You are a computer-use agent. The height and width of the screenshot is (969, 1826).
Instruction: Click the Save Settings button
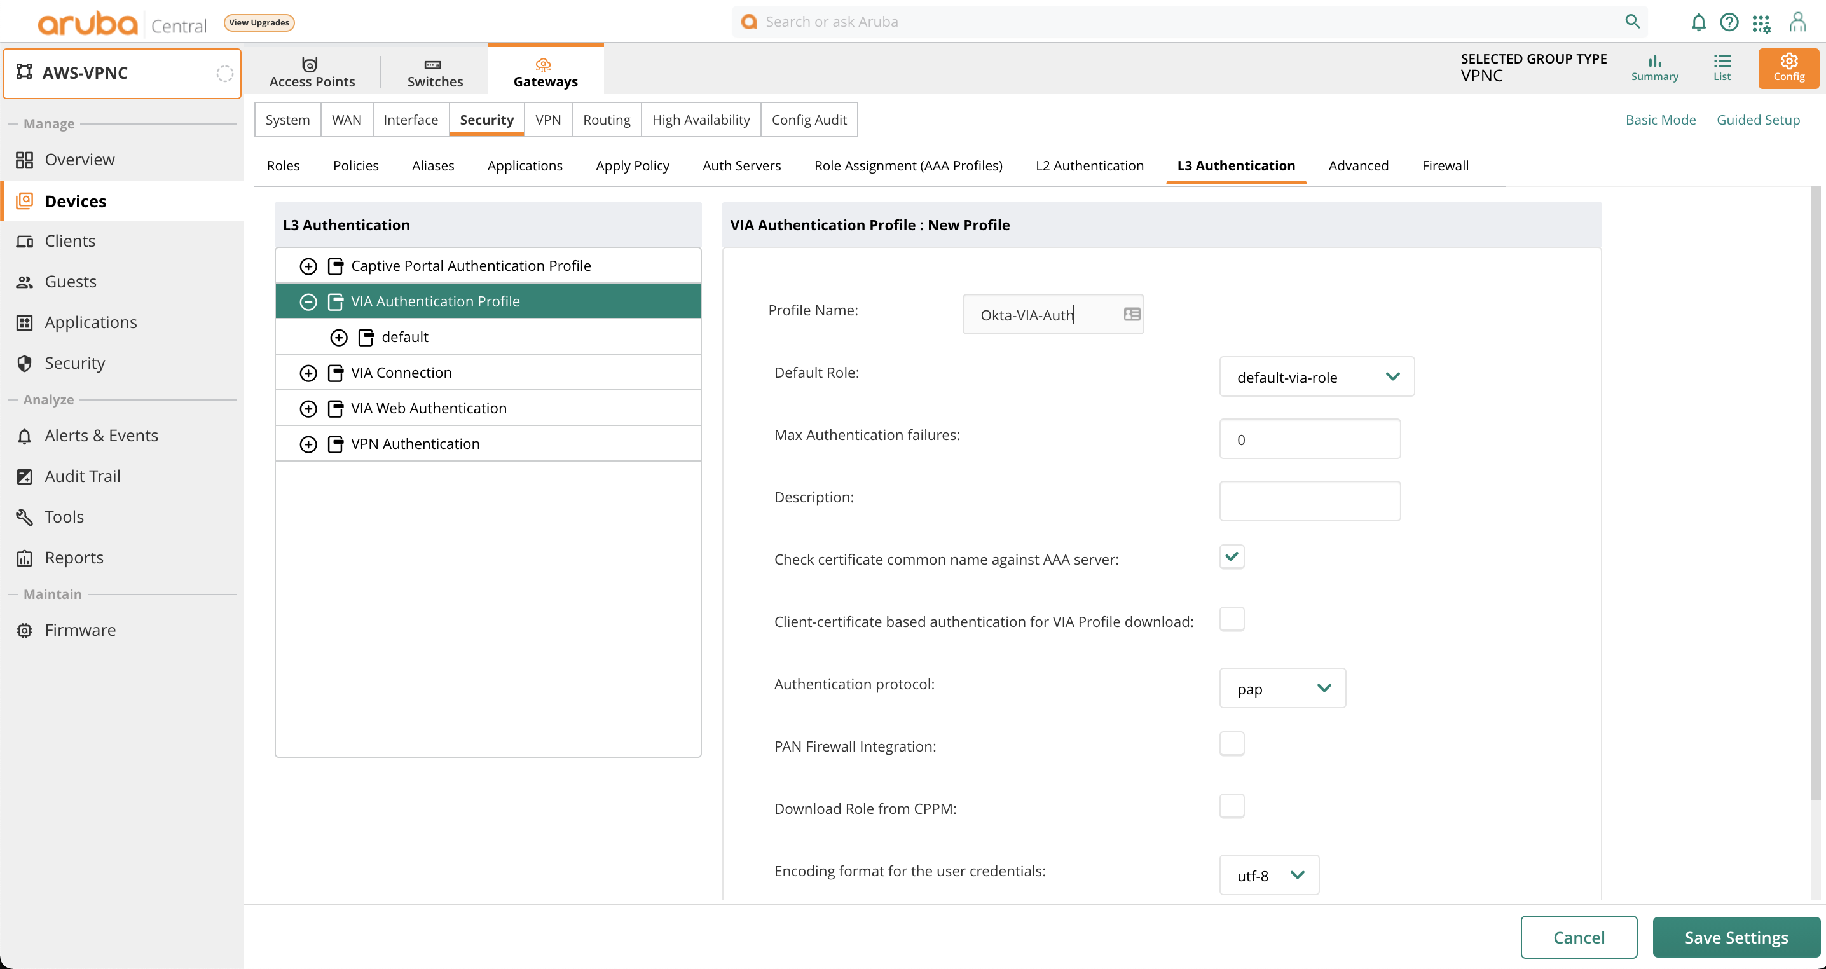[1735, 937]
